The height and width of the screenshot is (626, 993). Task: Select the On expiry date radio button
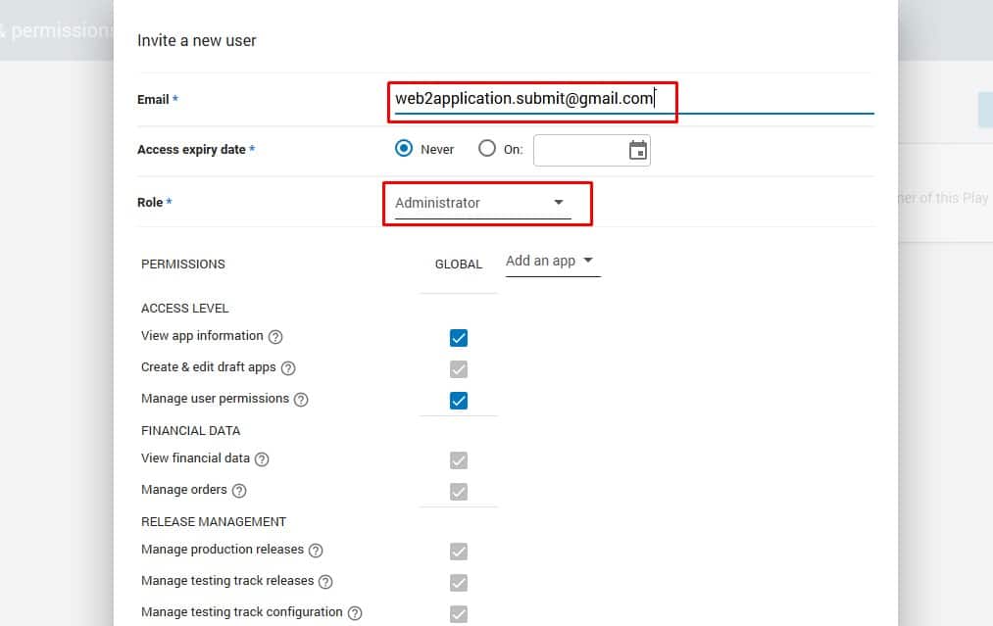coord(487,149)
